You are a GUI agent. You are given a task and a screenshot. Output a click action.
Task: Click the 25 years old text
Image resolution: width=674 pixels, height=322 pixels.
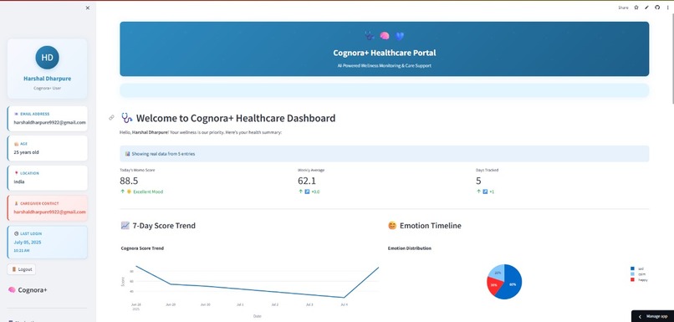coord(26,152)
